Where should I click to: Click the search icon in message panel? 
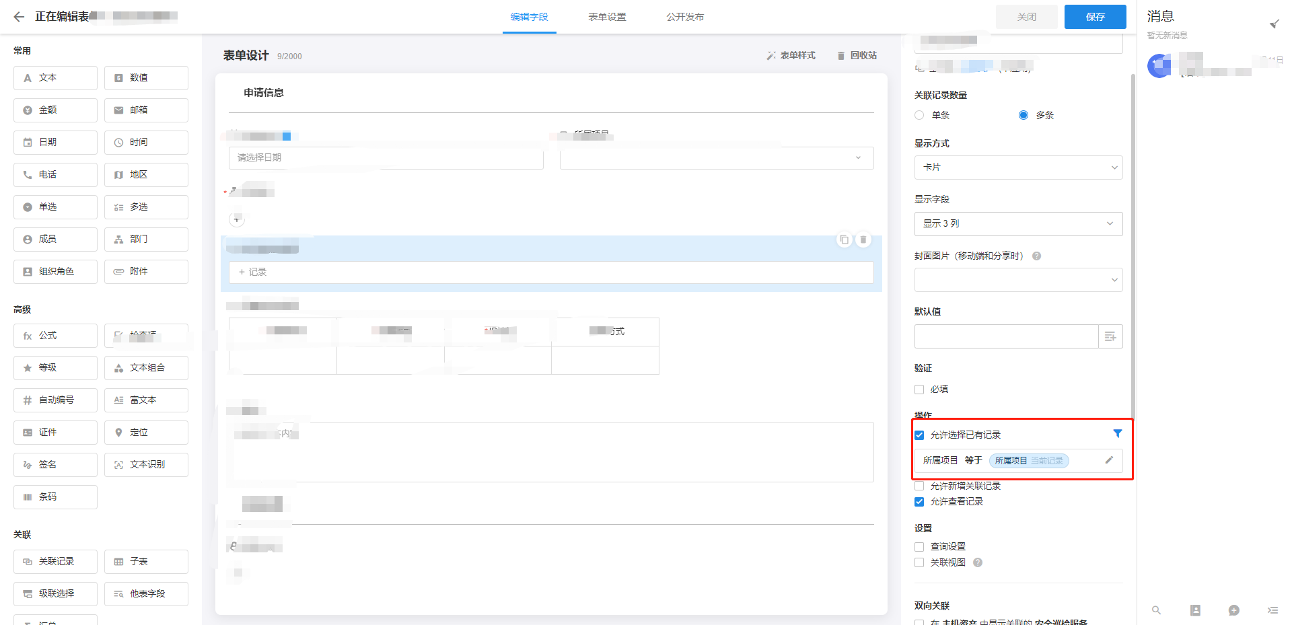(1156, 610)
